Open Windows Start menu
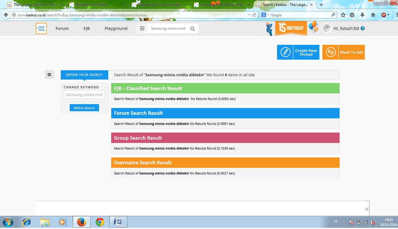The height and width of the screenshot is (229, 398). (7, 222)
